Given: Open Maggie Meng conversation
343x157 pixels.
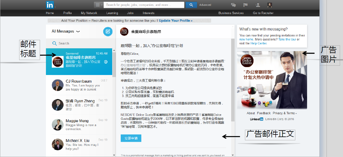Looking at the screenshot, I should 79,124.
